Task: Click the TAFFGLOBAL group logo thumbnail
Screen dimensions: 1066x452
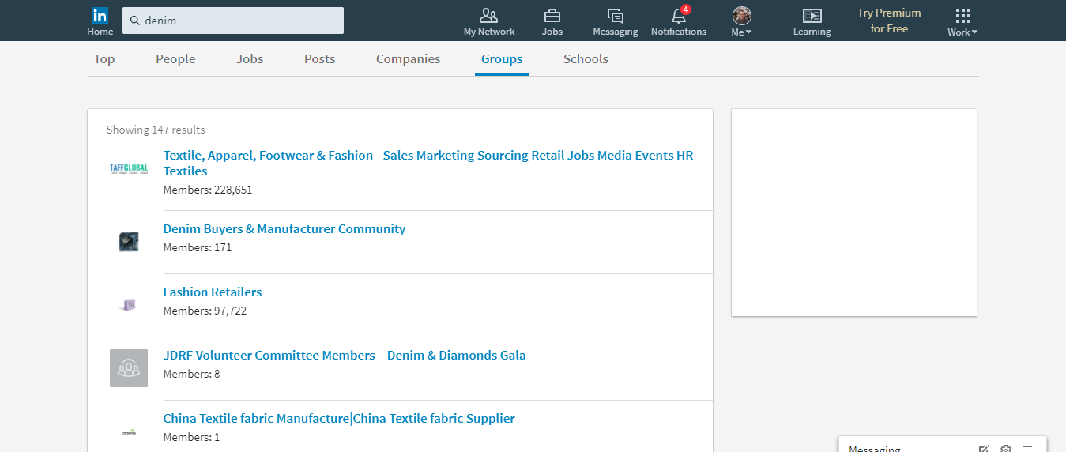Action: pos(128,168)
